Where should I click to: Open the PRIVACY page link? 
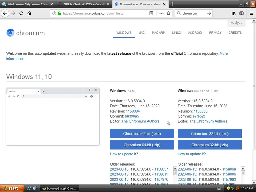pos(215,33)
